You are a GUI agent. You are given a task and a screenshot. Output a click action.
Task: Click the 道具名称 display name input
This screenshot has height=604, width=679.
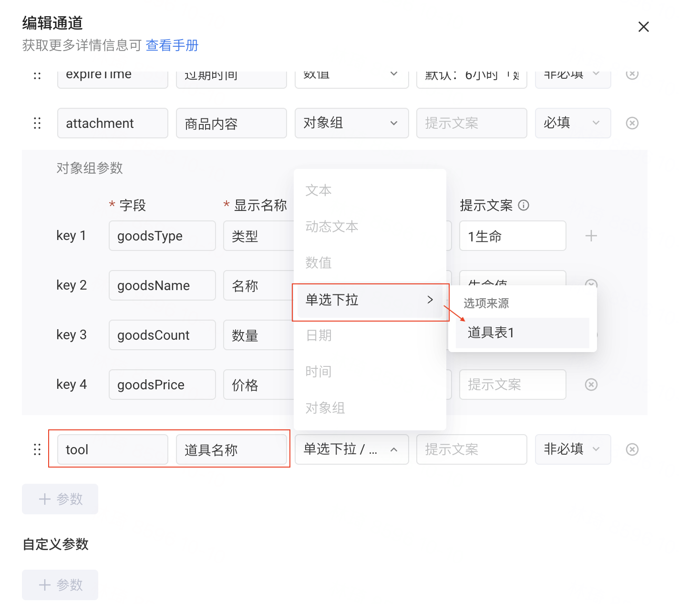point(231,449)
